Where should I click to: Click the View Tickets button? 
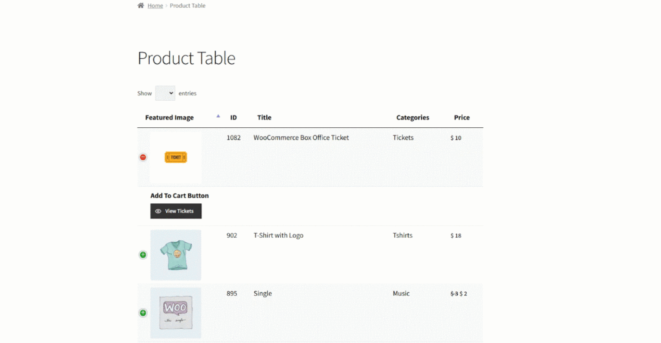point(176,211)
